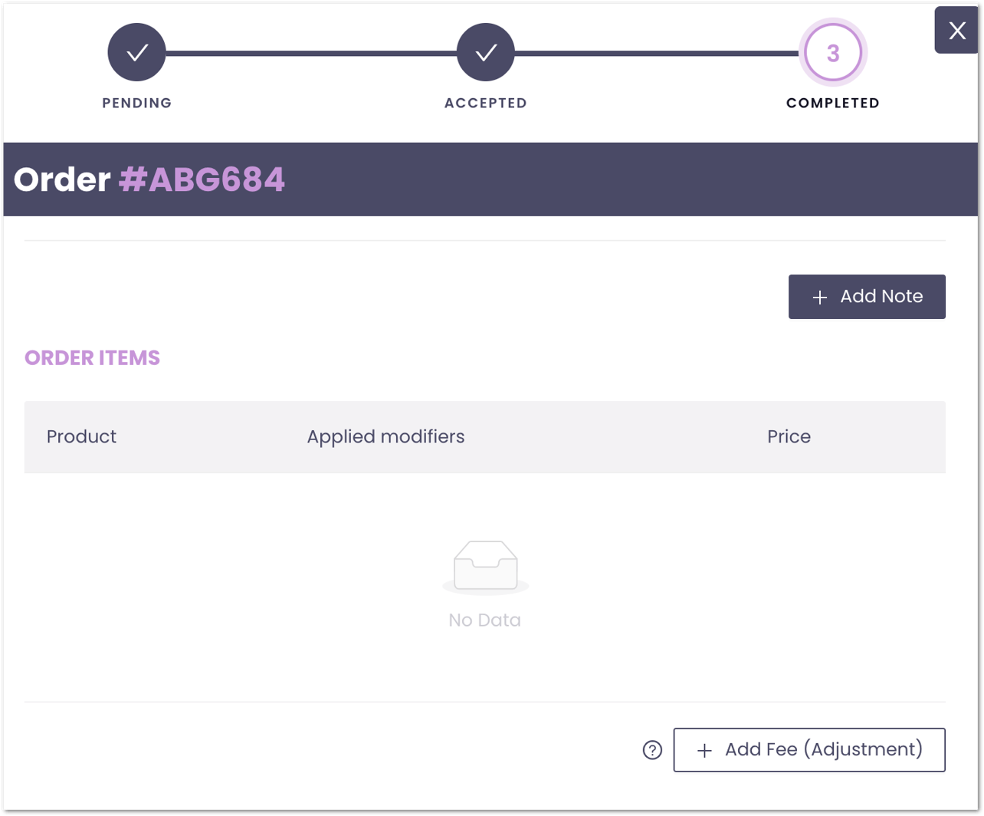Viewport: 984px width, 816px height.
Task: Select the PENDING step label
Action: pyautogui.click(x=136, y=102)
